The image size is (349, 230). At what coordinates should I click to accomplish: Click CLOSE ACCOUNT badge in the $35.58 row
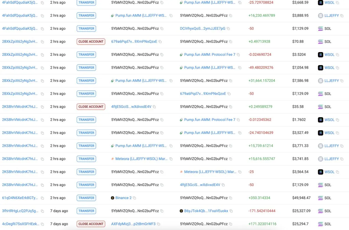tap(91, 107)
